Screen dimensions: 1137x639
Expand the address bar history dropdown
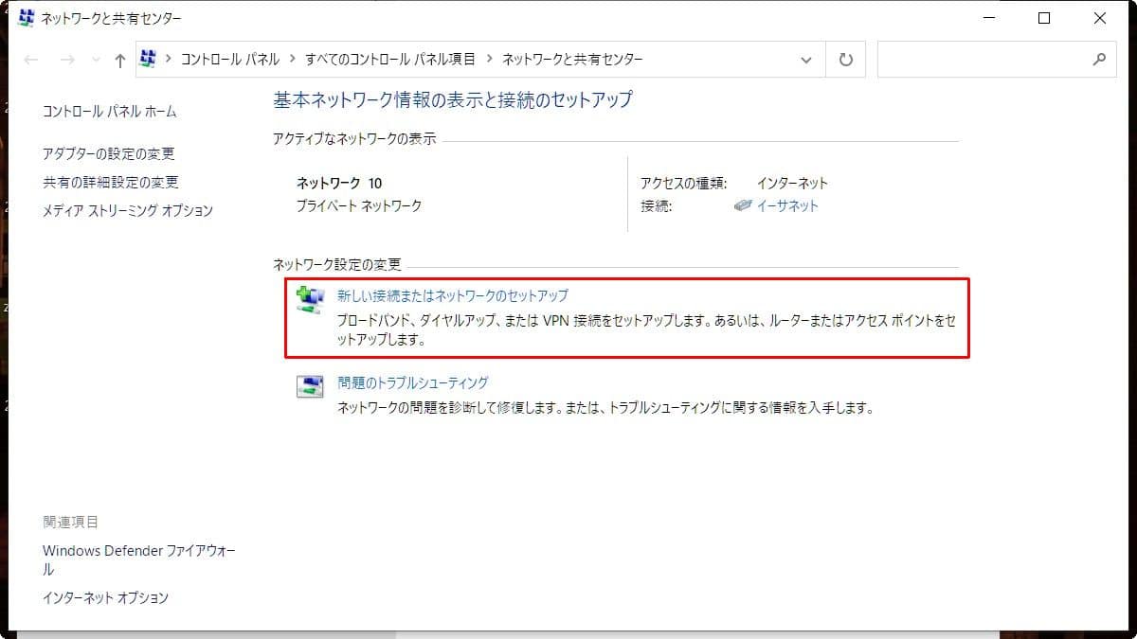(806, 60)
